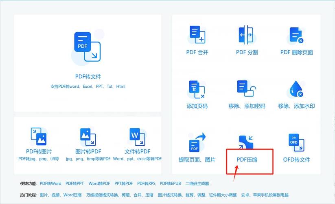Click the Word转PDF link
Viewport: 335px width, 204px height.
pyautogui.click(x=99, y=184)
